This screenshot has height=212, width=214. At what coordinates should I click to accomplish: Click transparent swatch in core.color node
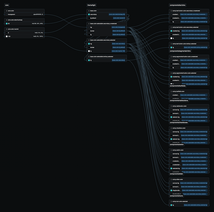(6, 14)
